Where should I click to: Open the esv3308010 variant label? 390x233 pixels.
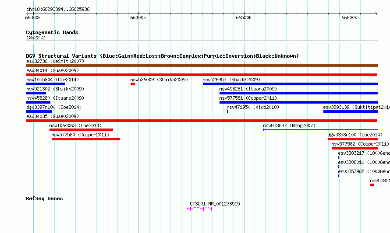coord(364,162)
